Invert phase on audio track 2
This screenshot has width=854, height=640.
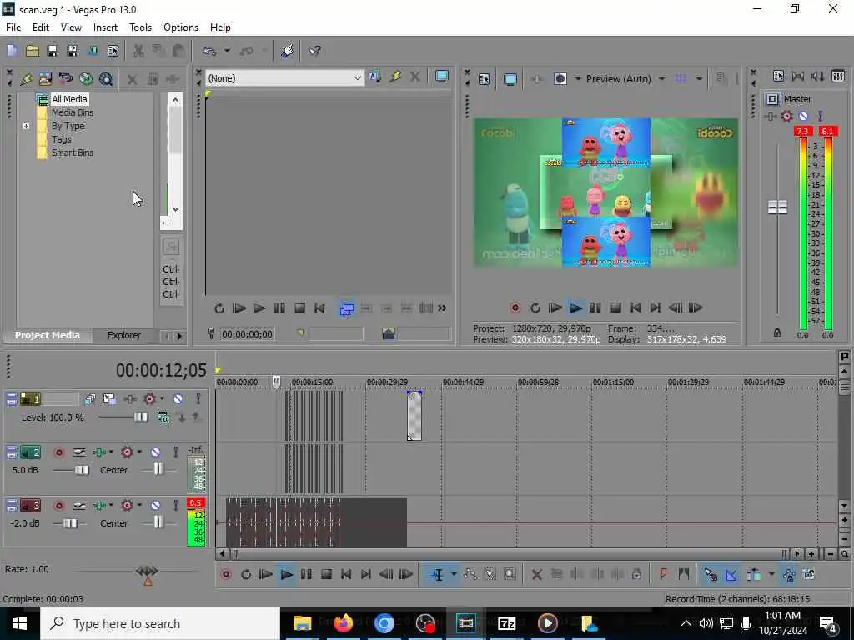tap(79, 452)
